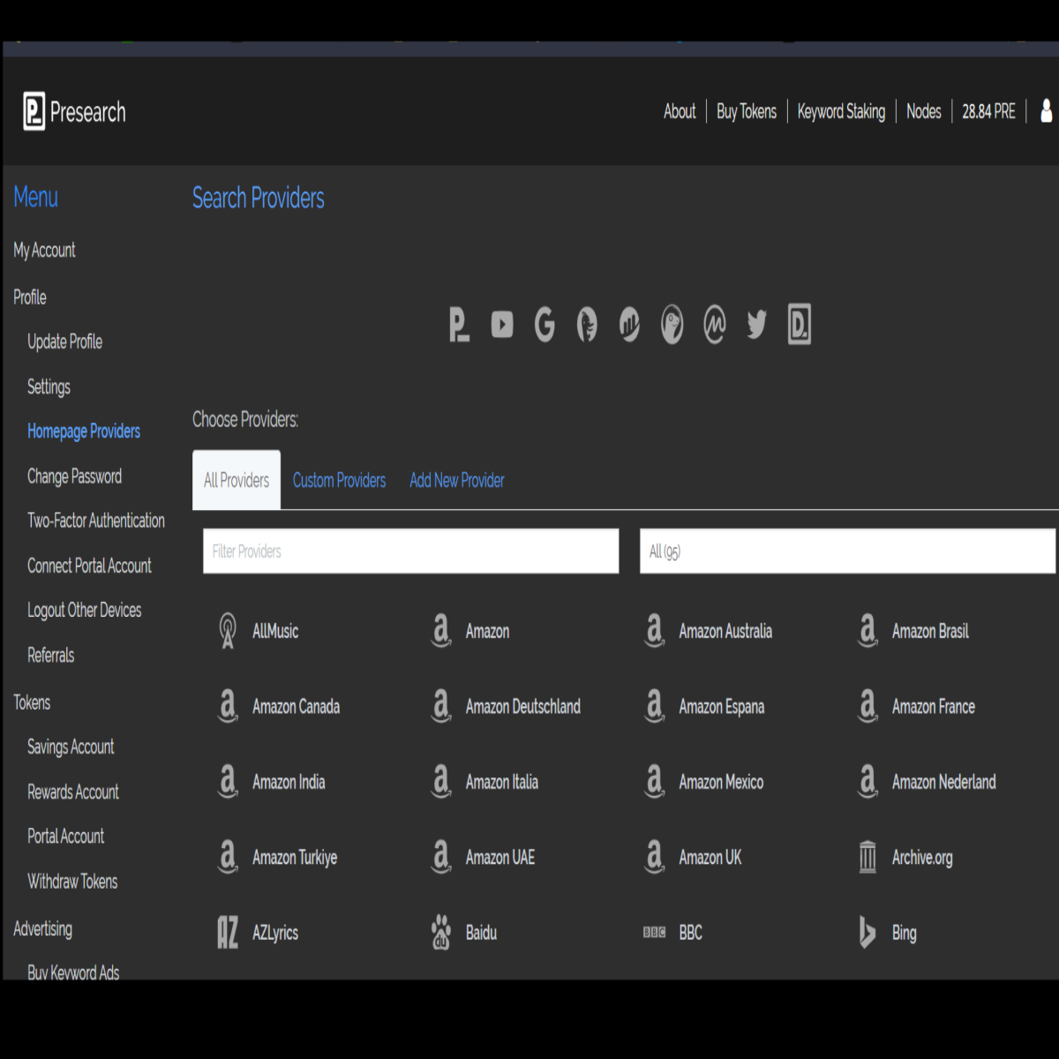The image size is (1059, 1059).
Task: Open Homepage Providers in the sidebar
Action: click(84, 431)
